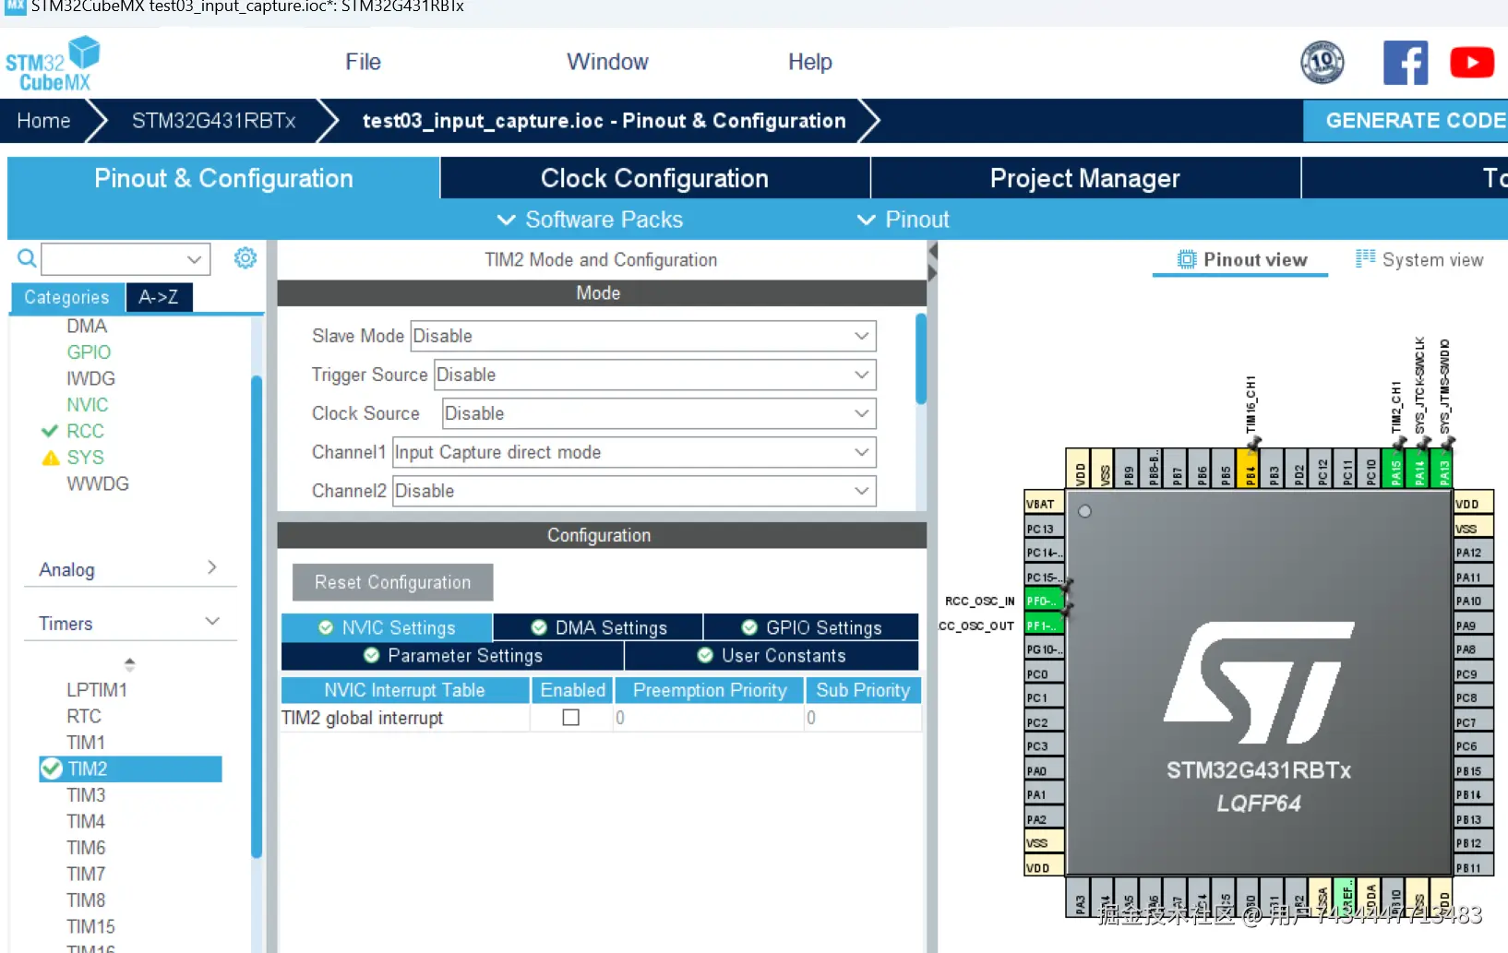The image size is (1508, 953).
Task: Open the settings gear in categories panel
Action: [245, 258]
